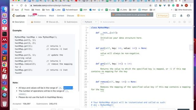This screenshot has height=110, width=196.
Task: Click highlighted 1000000 value in Note
Action: [x=68, y=88]
